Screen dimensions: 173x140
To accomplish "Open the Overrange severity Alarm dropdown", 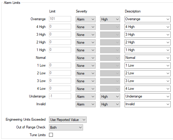I will [x=85, y=19].
